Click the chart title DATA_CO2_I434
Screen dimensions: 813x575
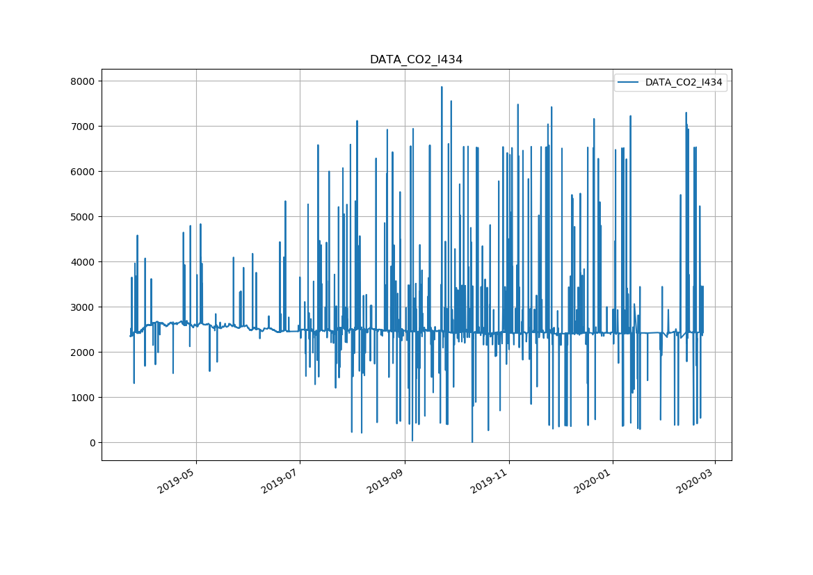coord(416,60)
